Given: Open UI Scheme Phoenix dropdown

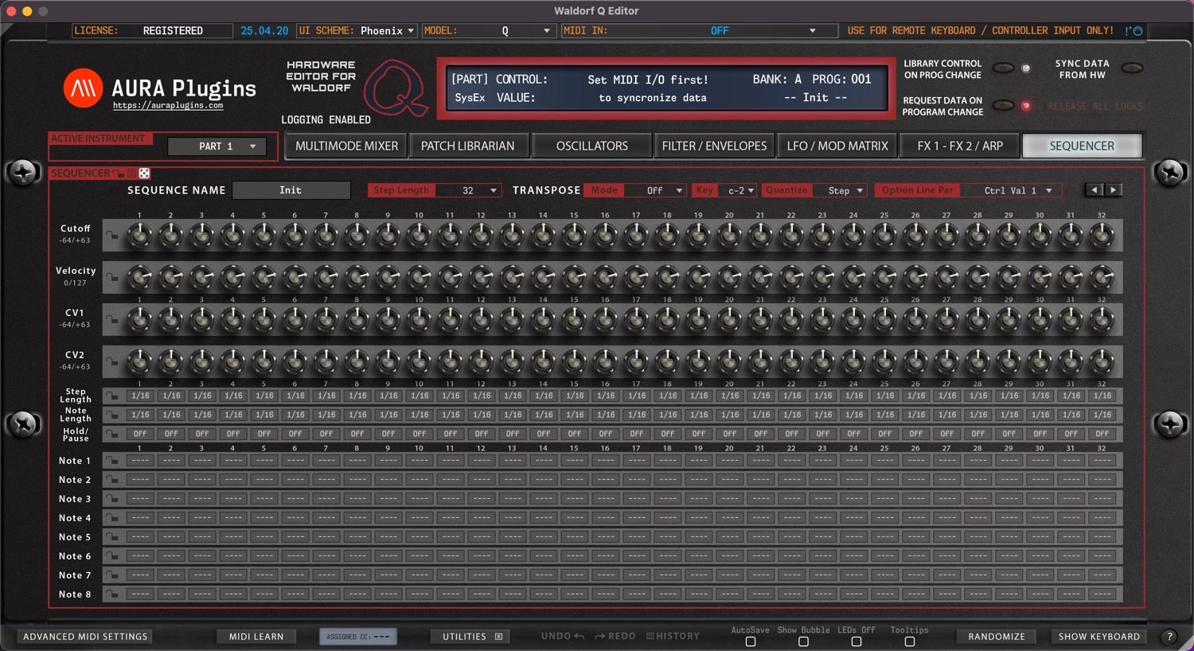Looking at the screenshot, I should click(x=357, y=31).
